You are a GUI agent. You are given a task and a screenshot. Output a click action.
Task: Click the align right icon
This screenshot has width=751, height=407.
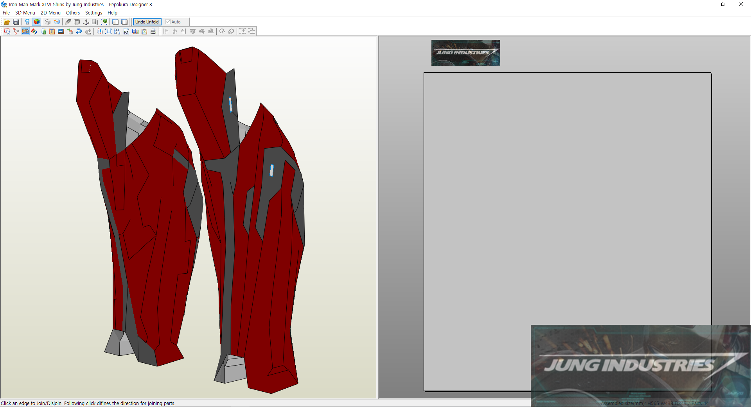[183, 31]
